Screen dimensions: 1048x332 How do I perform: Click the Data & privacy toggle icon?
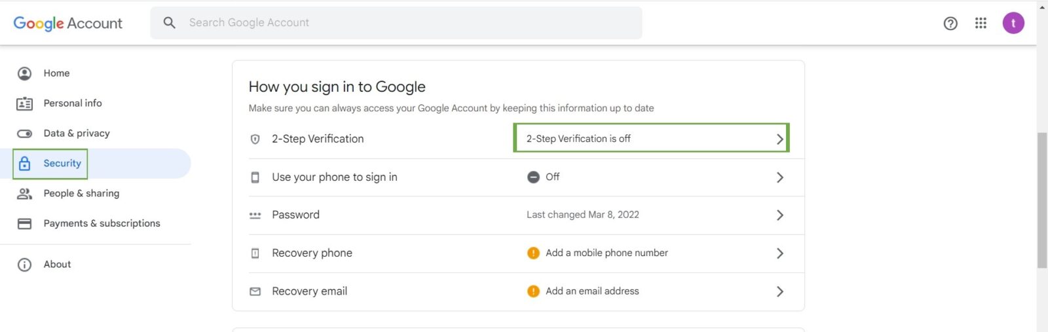(24, 134)
